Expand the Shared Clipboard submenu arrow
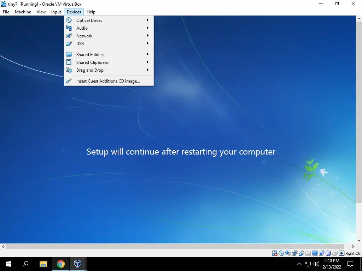Viewport: 362px width, 271px height. (147, 62)
